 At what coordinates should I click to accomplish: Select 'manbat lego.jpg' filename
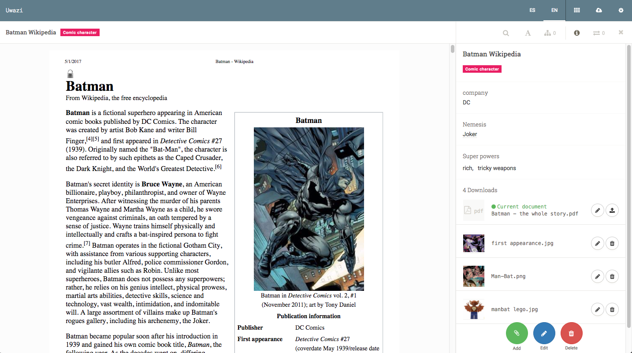514,309
